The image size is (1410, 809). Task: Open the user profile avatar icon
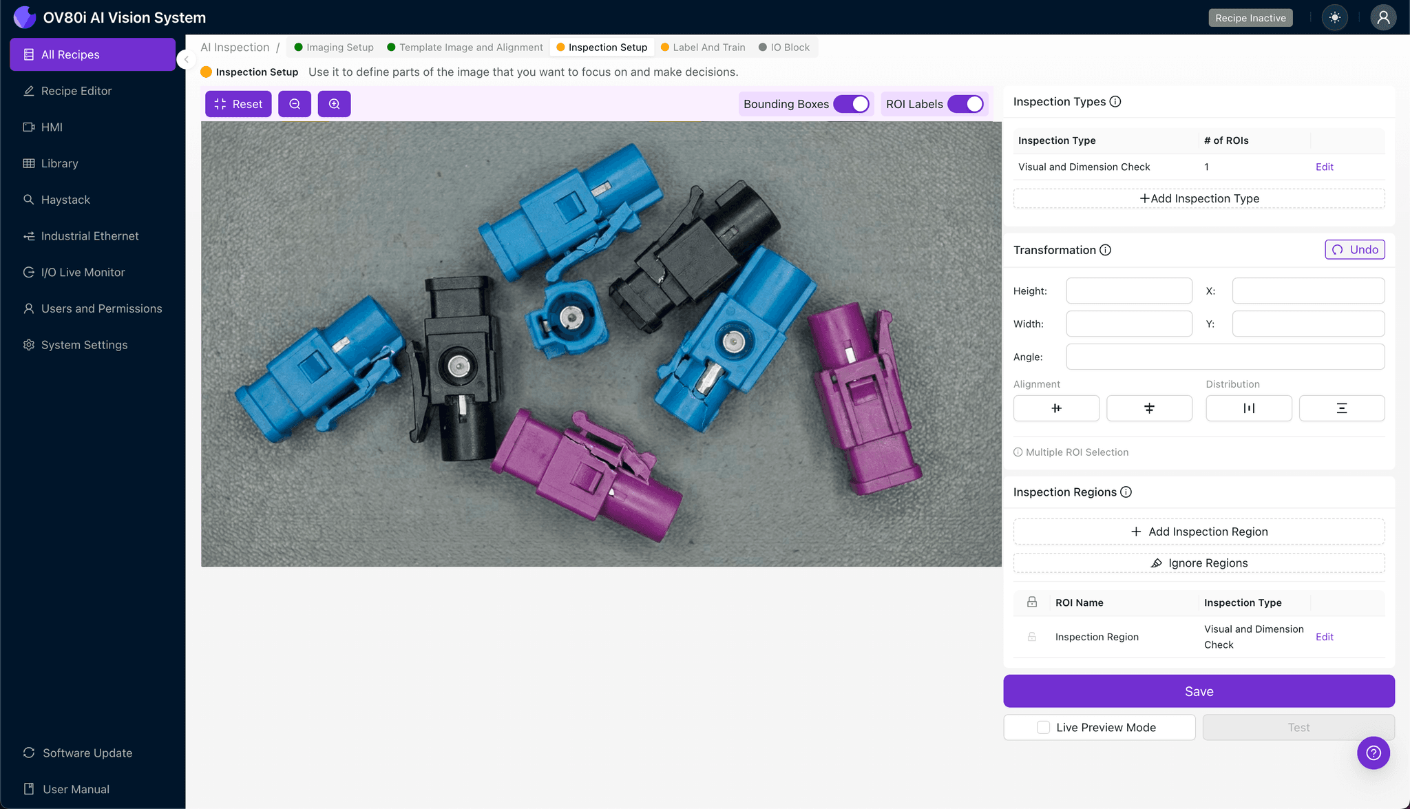click(x=1382, y=18)
